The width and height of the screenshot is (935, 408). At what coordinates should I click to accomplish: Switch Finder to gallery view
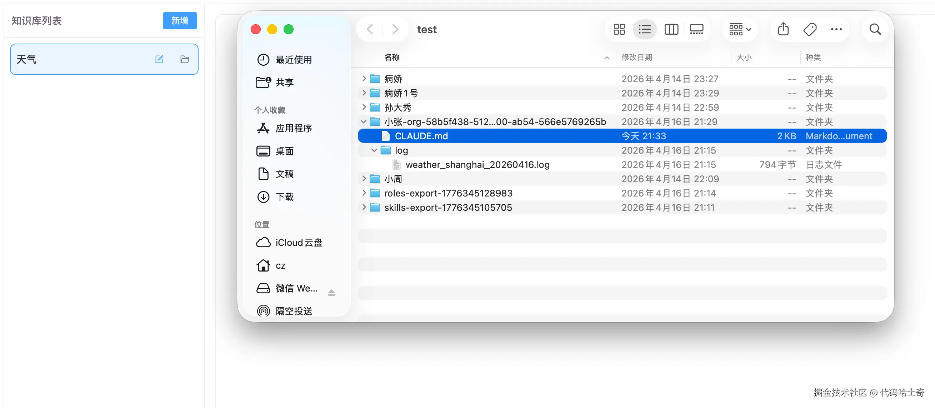pyautogui.click(x=696, y=29)
